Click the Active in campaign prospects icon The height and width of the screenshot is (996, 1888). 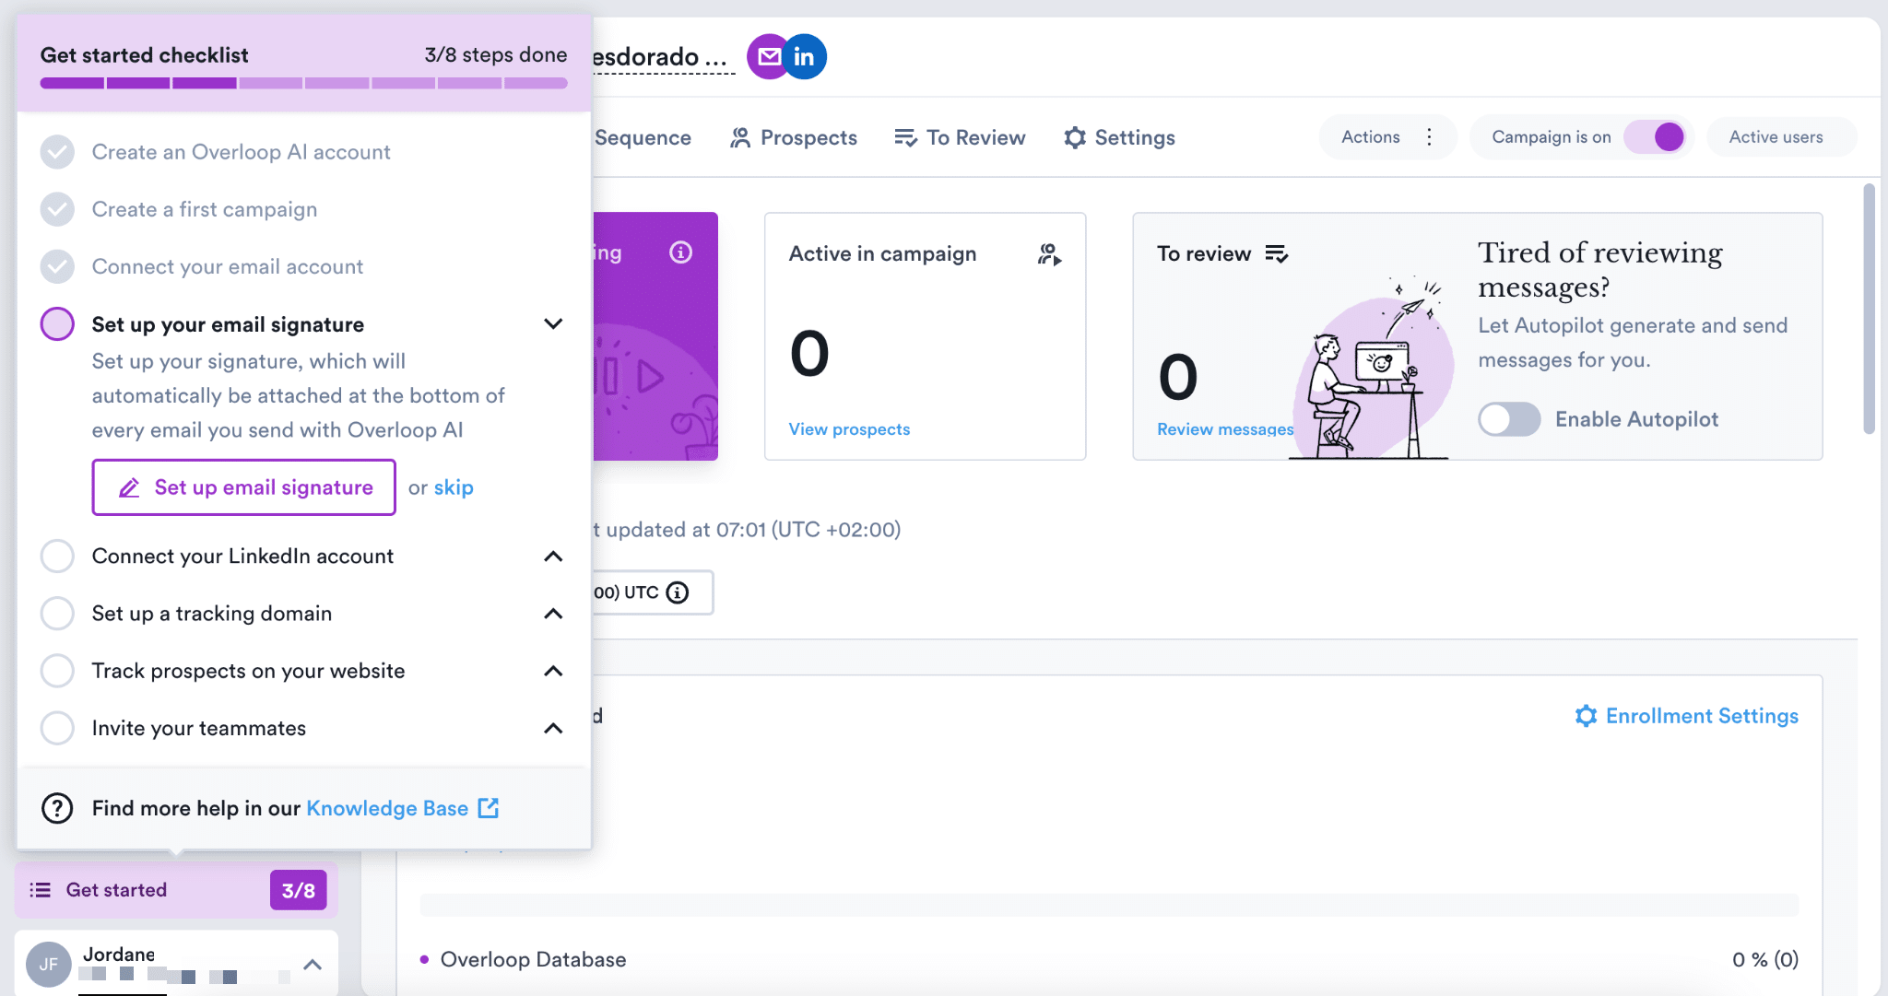click(1049, 254)
